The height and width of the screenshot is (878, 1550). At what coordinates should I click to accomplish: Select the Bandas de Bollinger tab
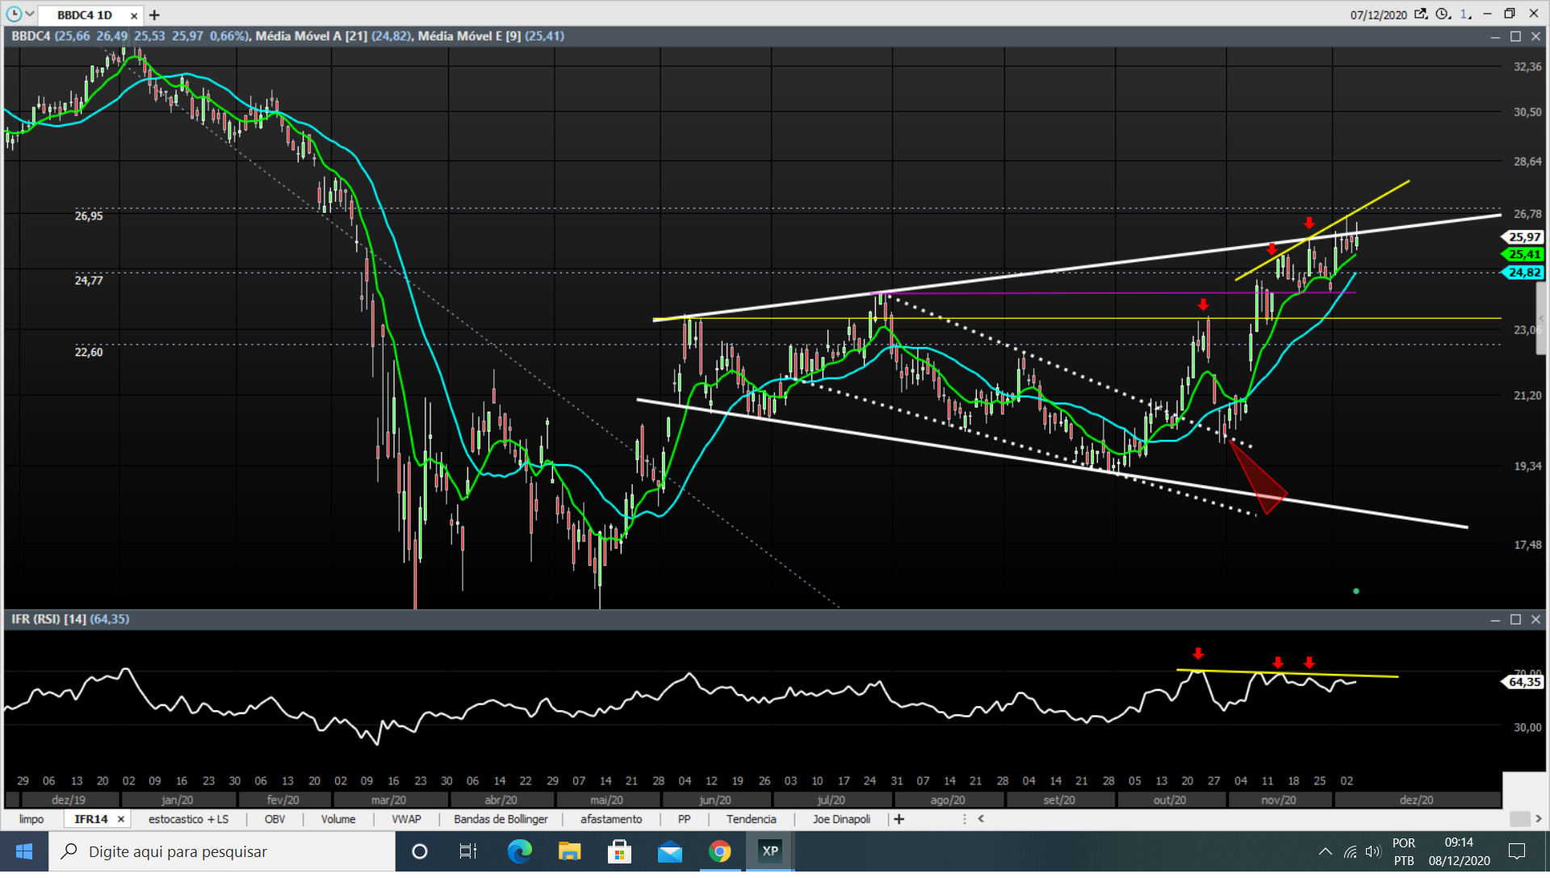[x=501, y=819]
